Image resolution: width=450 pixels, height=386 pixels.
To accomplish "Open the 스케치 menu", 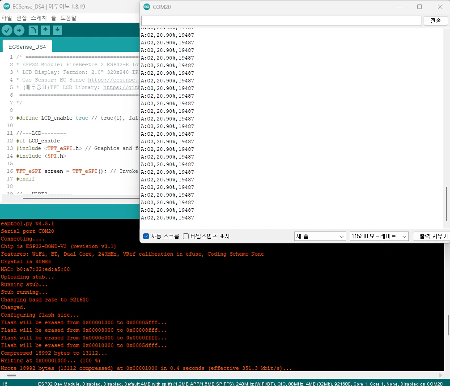I will [39, 18].
